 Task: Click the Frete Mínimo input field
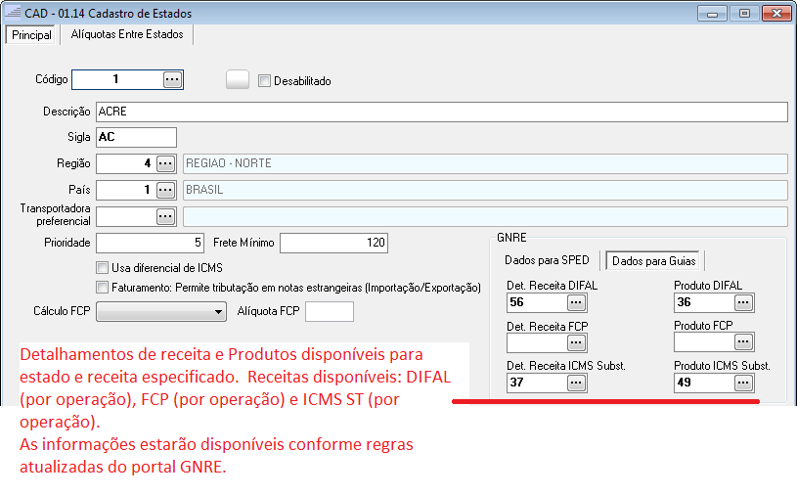[333, 244]
